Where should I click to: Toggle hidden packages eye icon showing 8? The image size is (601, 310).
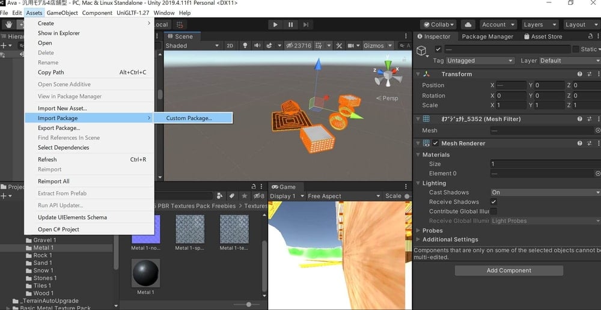[258, 196]
